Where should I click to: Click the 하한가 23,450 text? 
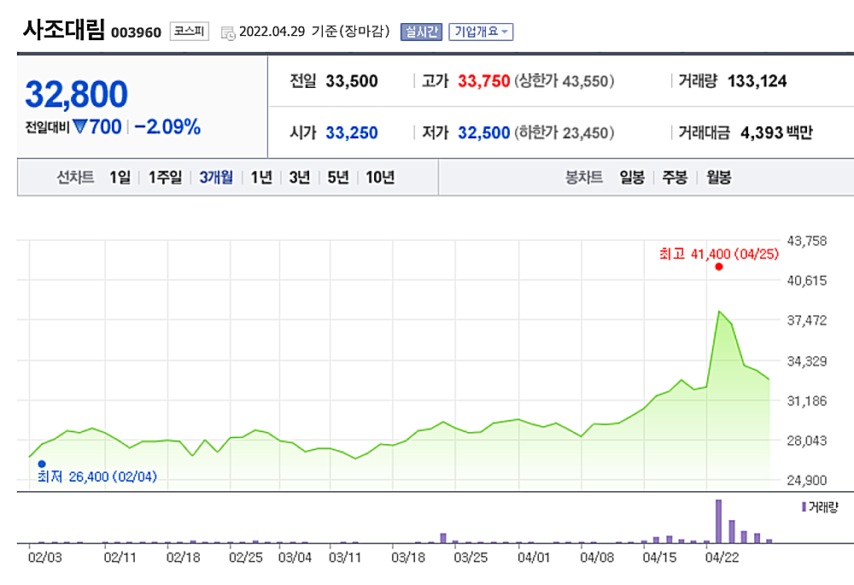(x=564, y=132)
